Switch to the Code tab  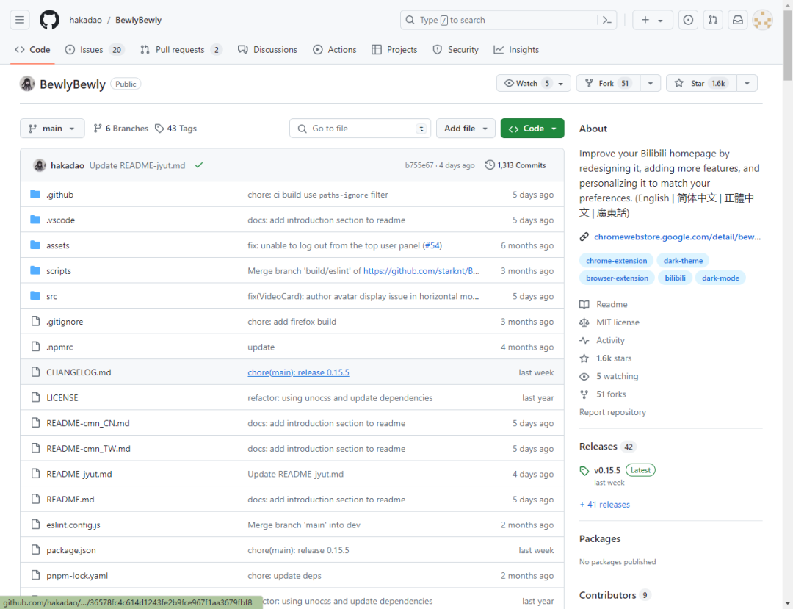point(32,49)
